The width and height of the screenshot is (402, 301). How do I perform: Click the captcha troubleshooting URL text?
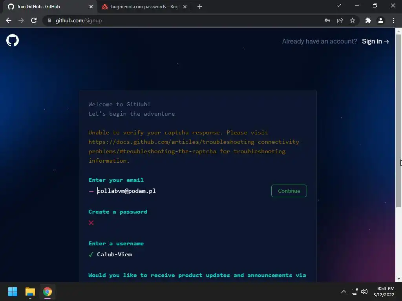pos(195,147)
